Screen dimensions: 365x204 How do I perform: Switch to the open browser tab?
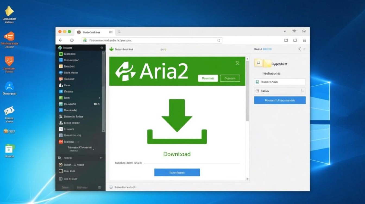[x=94, y=32]
